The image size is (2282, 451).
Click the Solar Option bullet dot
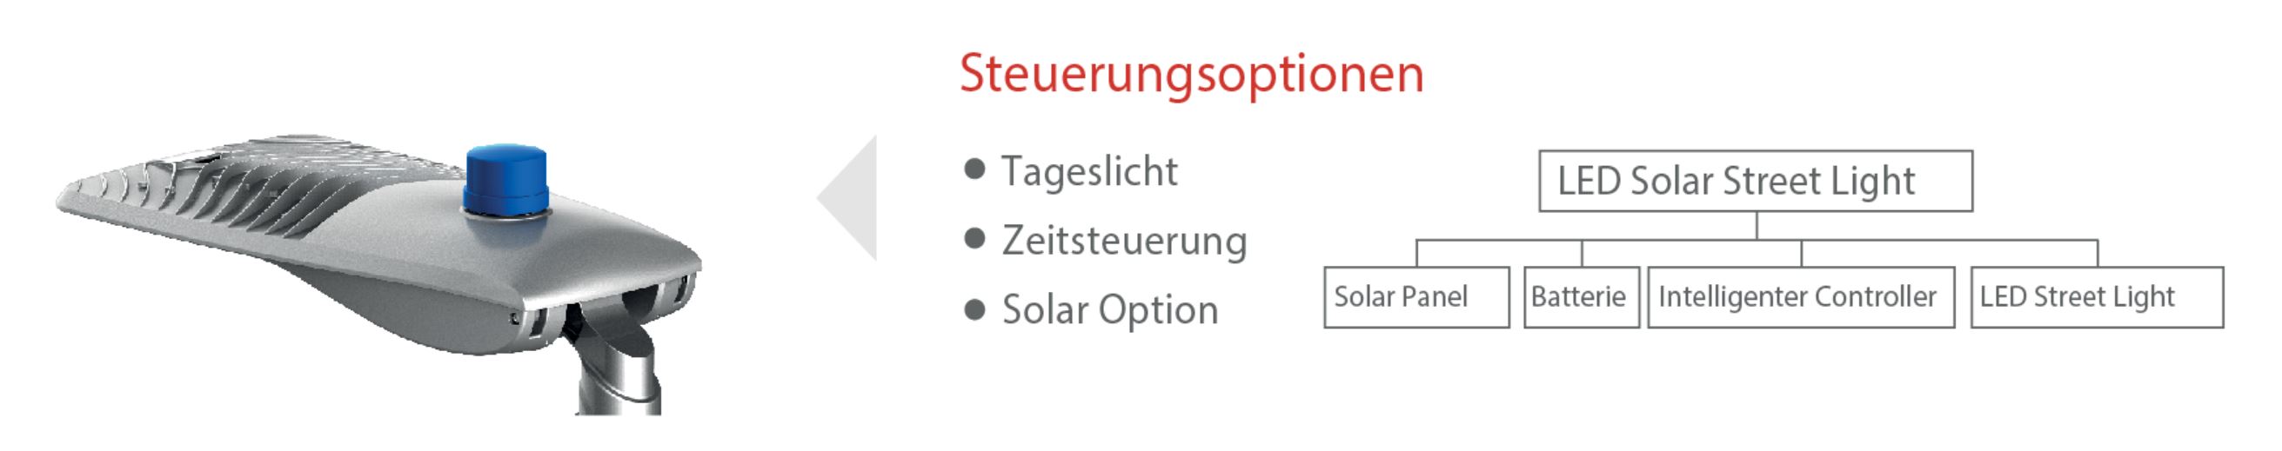[x=974, y=309]
